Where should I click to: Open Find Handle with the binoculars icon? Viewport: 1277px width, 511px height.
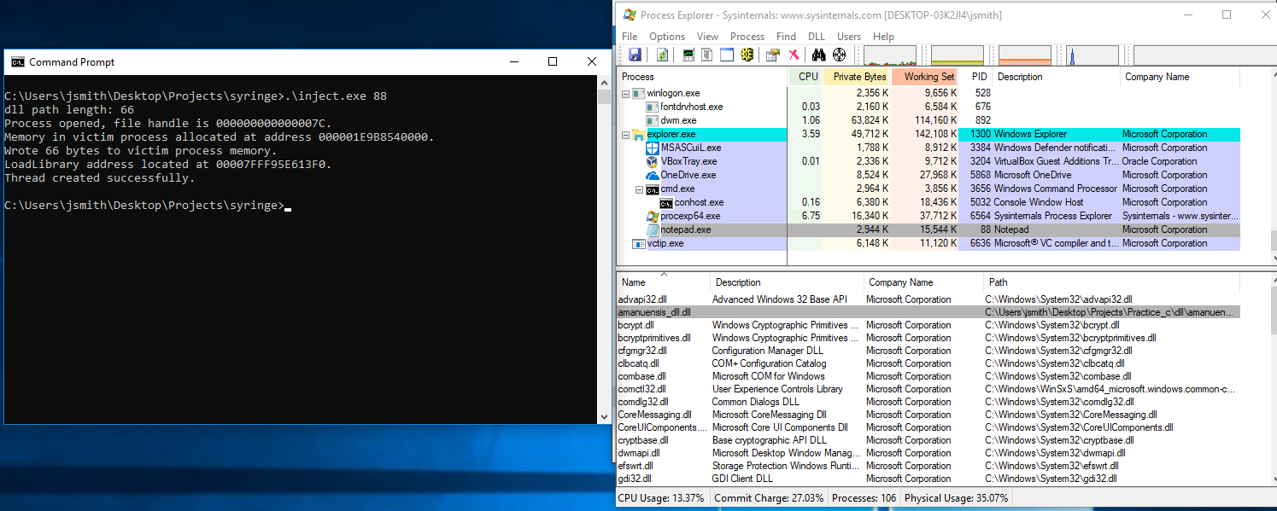[818, 54]
